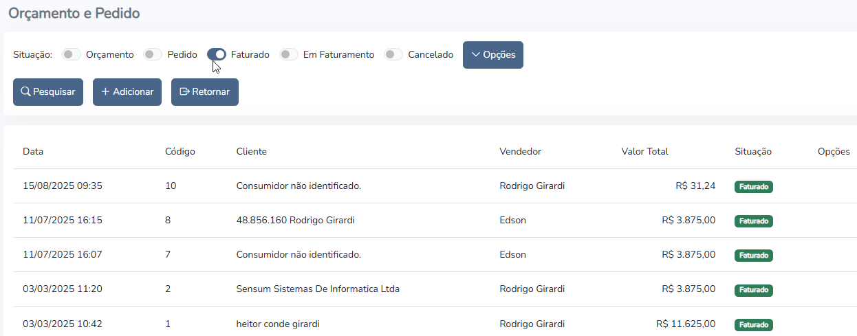Viewport: 857px width, 336px height.
Task: Click the Código column header
Action: (x=180, y=152)
